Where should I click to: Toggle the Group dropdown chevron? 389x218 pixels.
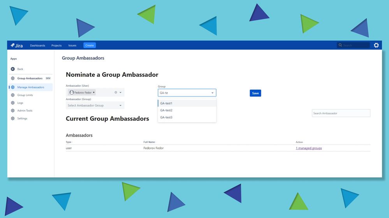pyautogui.click(x=212, y=93)
